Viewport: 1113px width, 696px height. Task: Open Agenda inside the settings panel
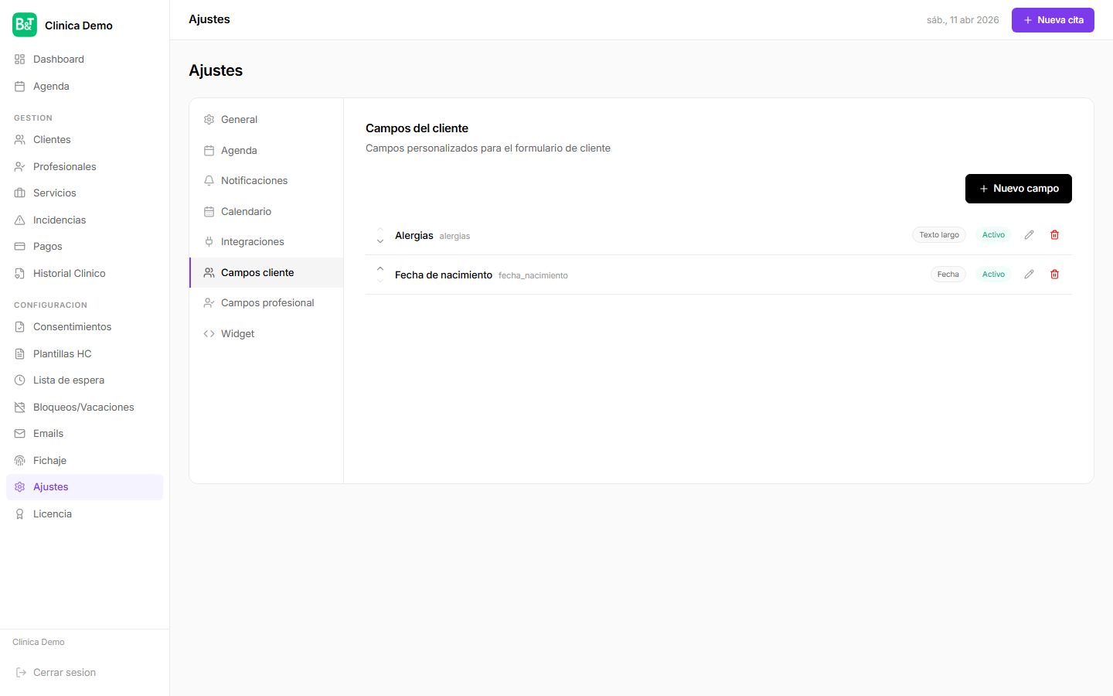pos(267,151)
